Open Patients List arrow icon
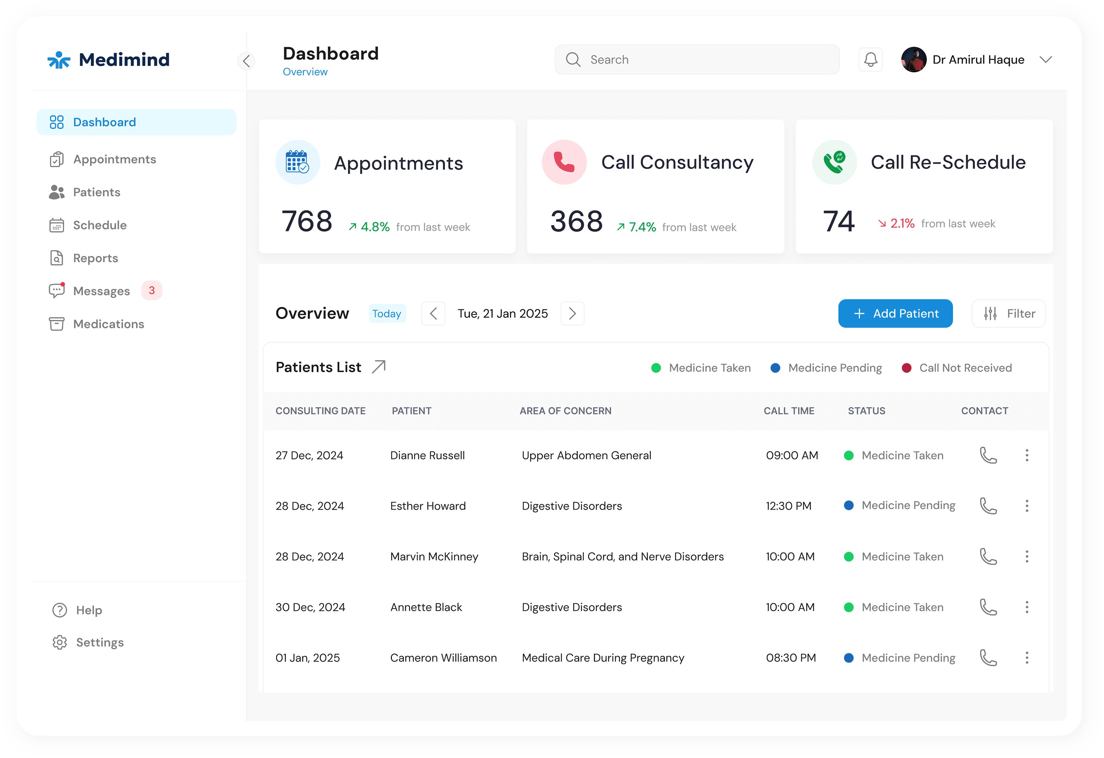 click(378, 367)
